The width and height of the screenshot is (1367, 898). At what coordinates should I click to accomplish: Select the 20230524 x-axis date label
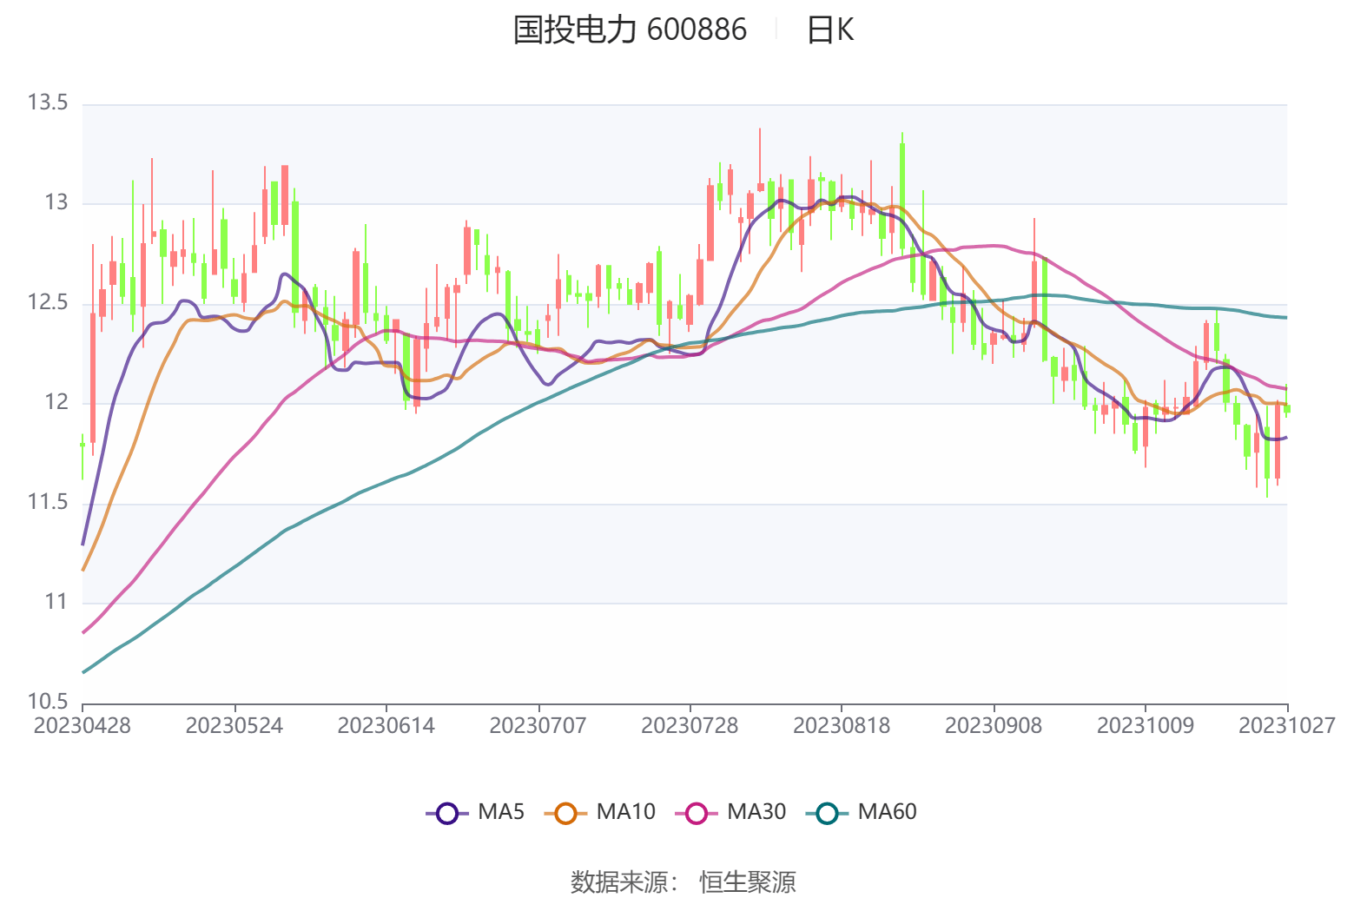tap(234, 726)
